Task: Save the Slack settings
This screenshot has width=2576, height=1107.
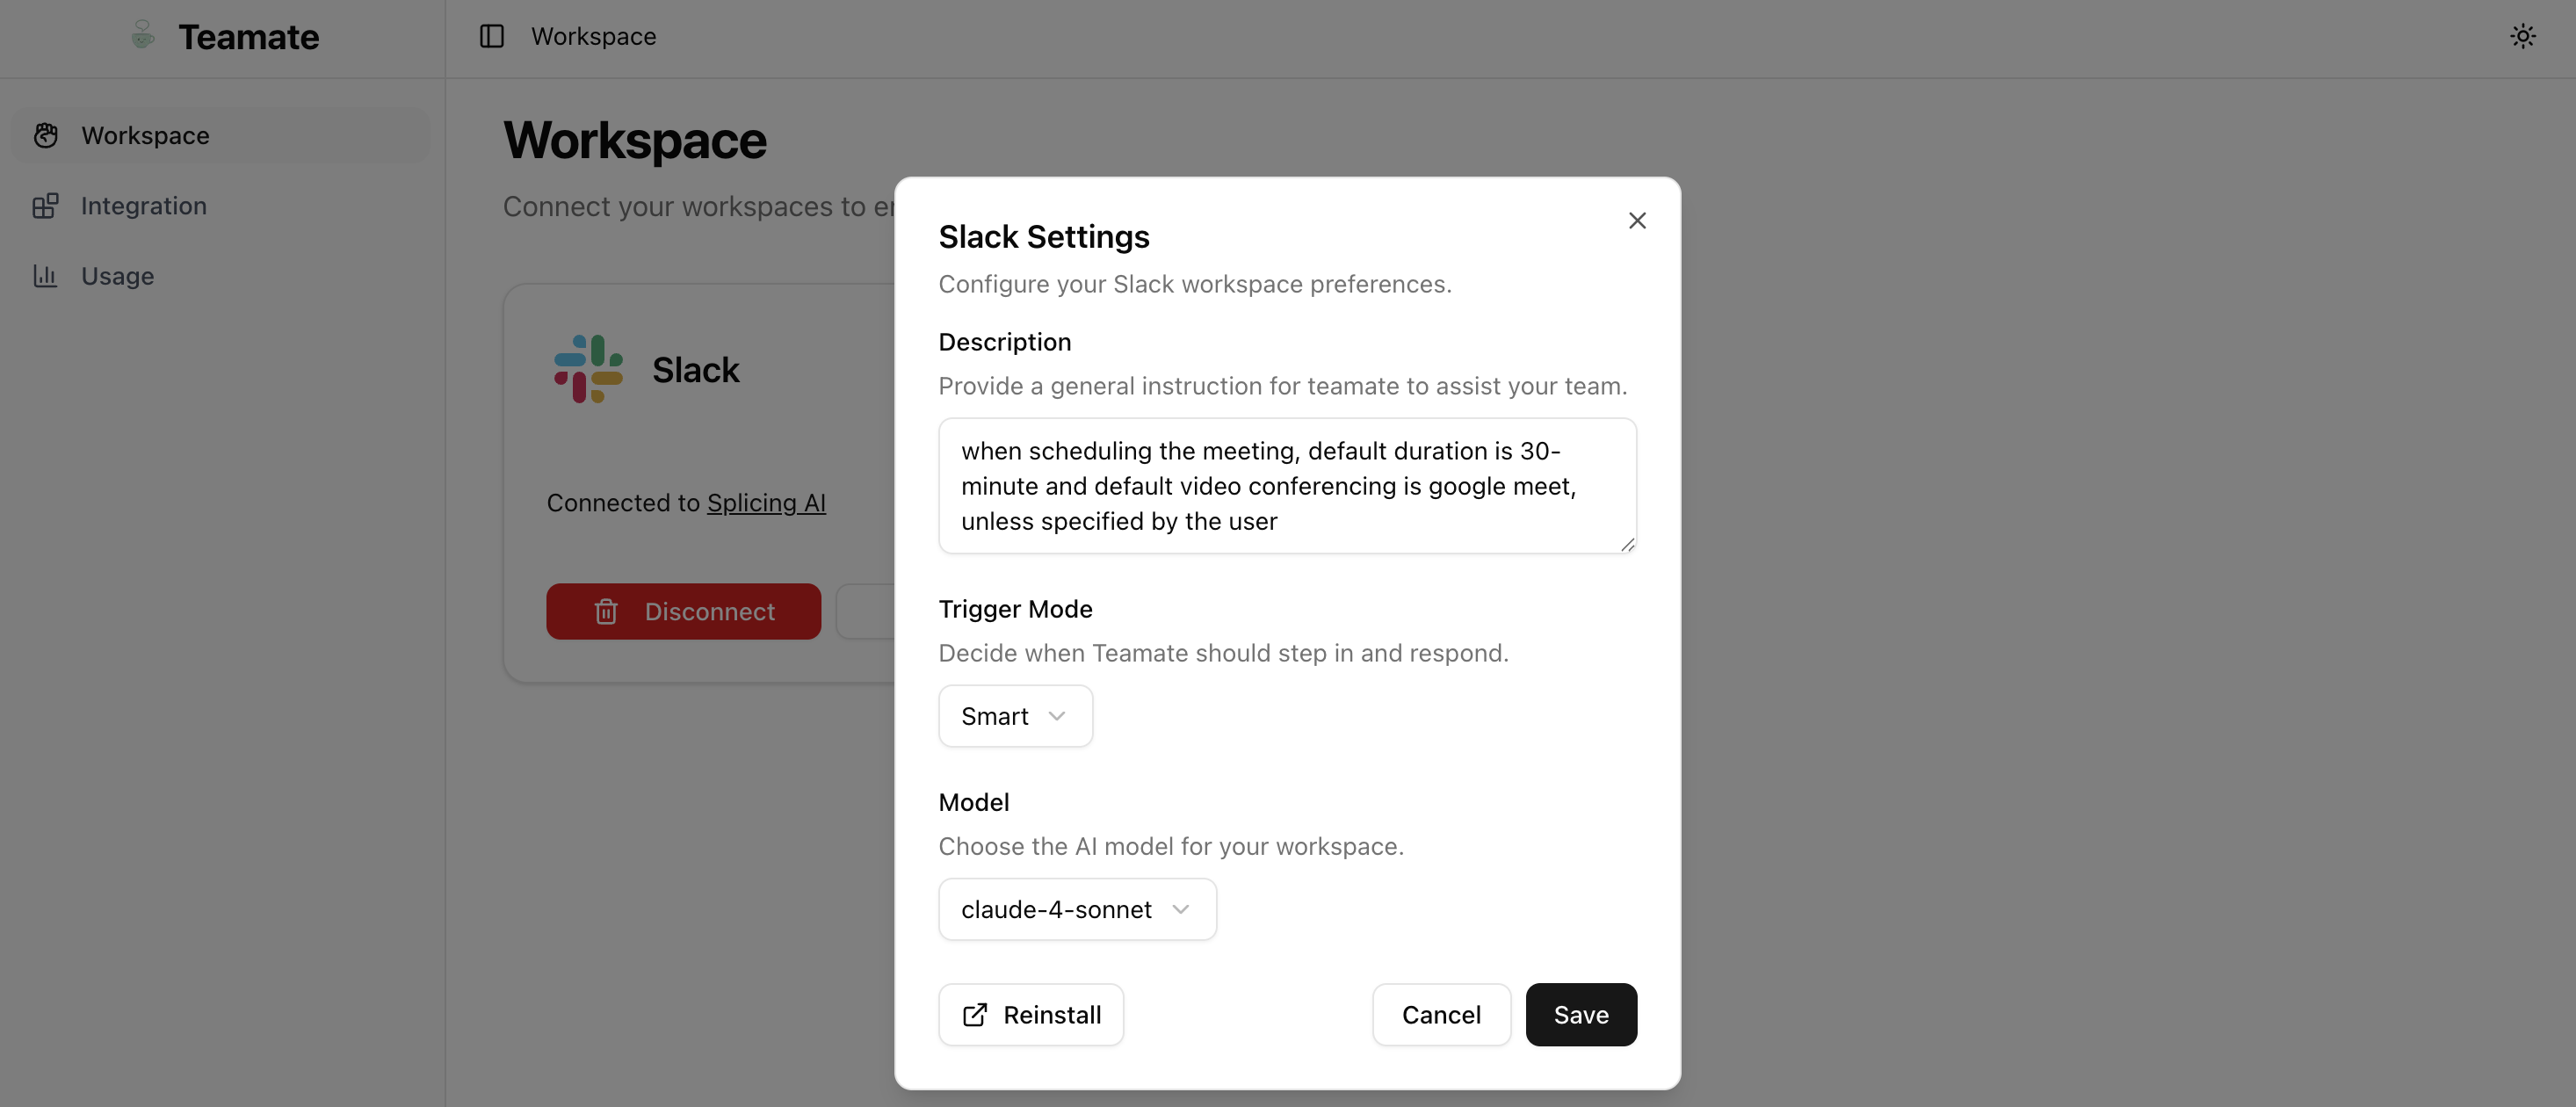Action: pos(1580,1015)
